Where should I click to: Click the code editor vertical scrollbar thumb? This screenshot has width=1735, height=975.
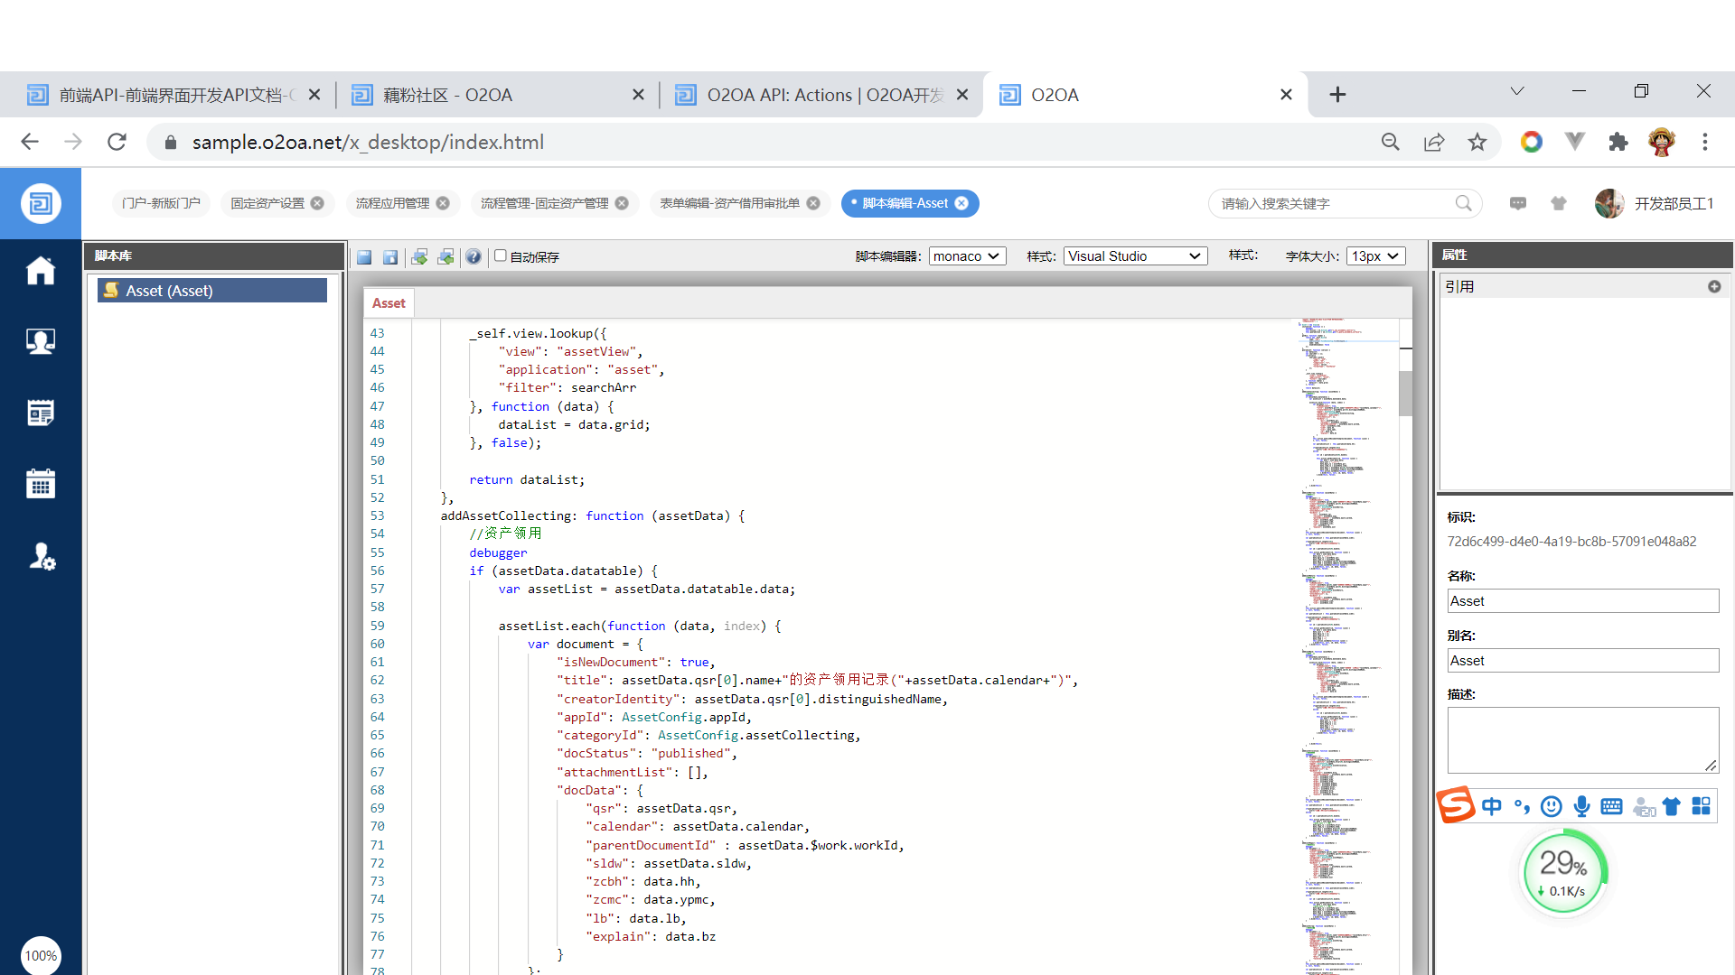[1405, 392]
